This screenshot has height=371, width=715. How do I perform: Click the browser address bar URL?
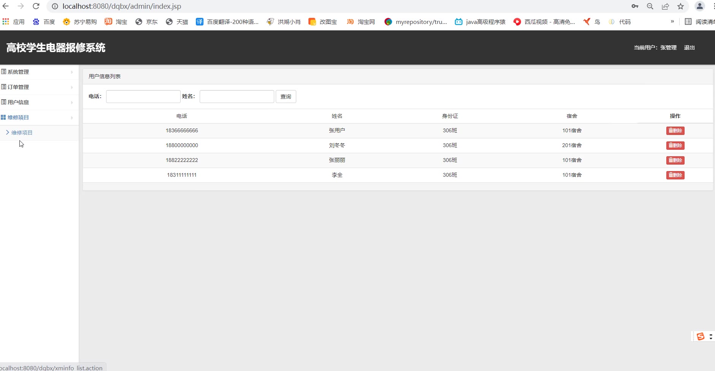point(122,6)
